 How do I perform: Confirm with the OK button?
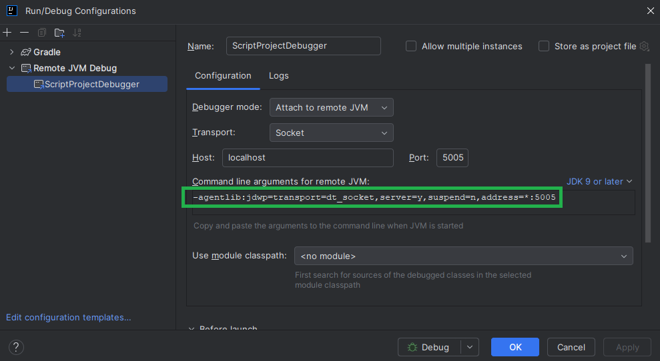515,347
